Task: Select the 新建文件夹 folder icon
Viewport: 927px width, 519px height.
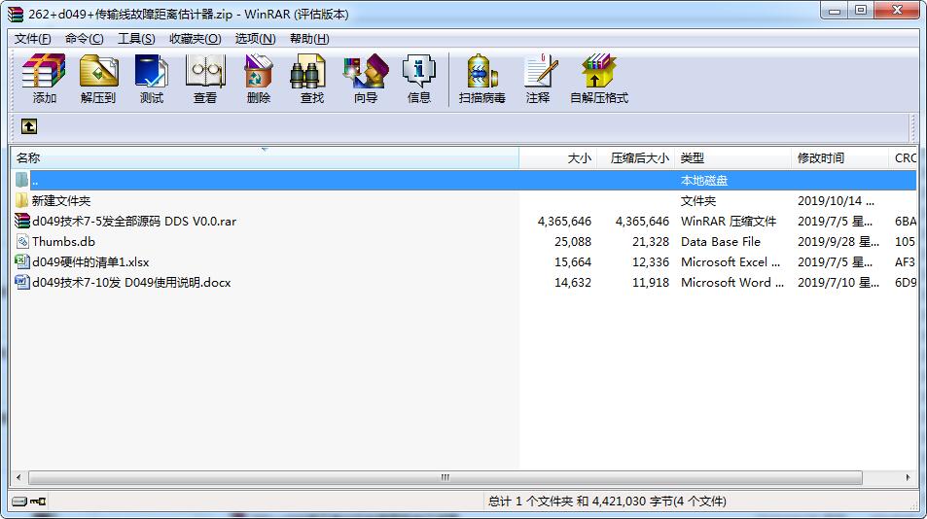Action: tap(21, 201)
